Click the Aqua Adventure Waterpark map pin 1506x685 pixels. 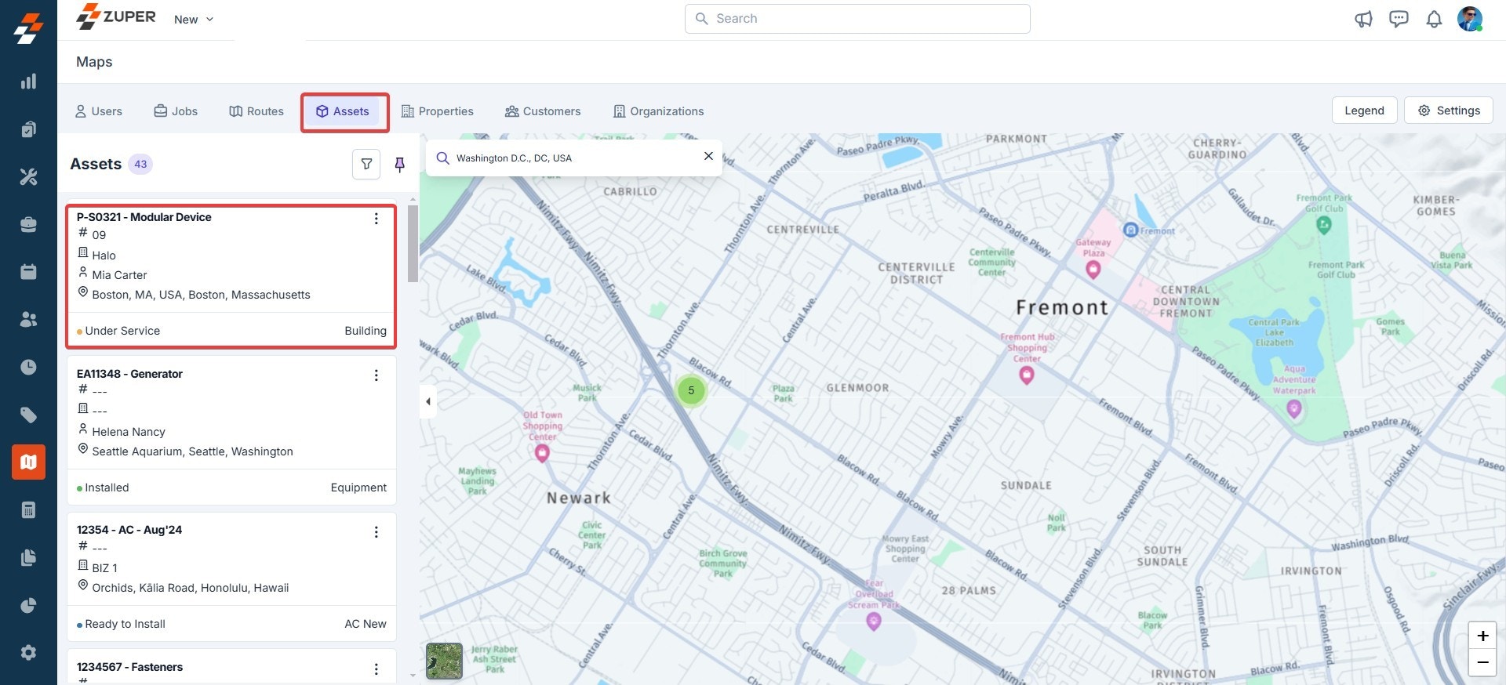[1294, 408]
